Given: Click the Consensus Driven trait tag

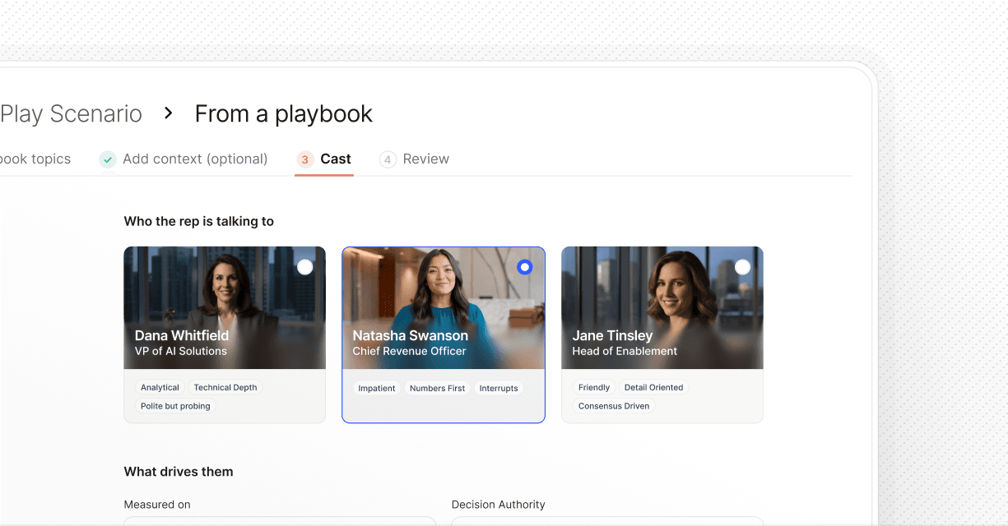Looking at the screenshot, I should pos(614,406).
